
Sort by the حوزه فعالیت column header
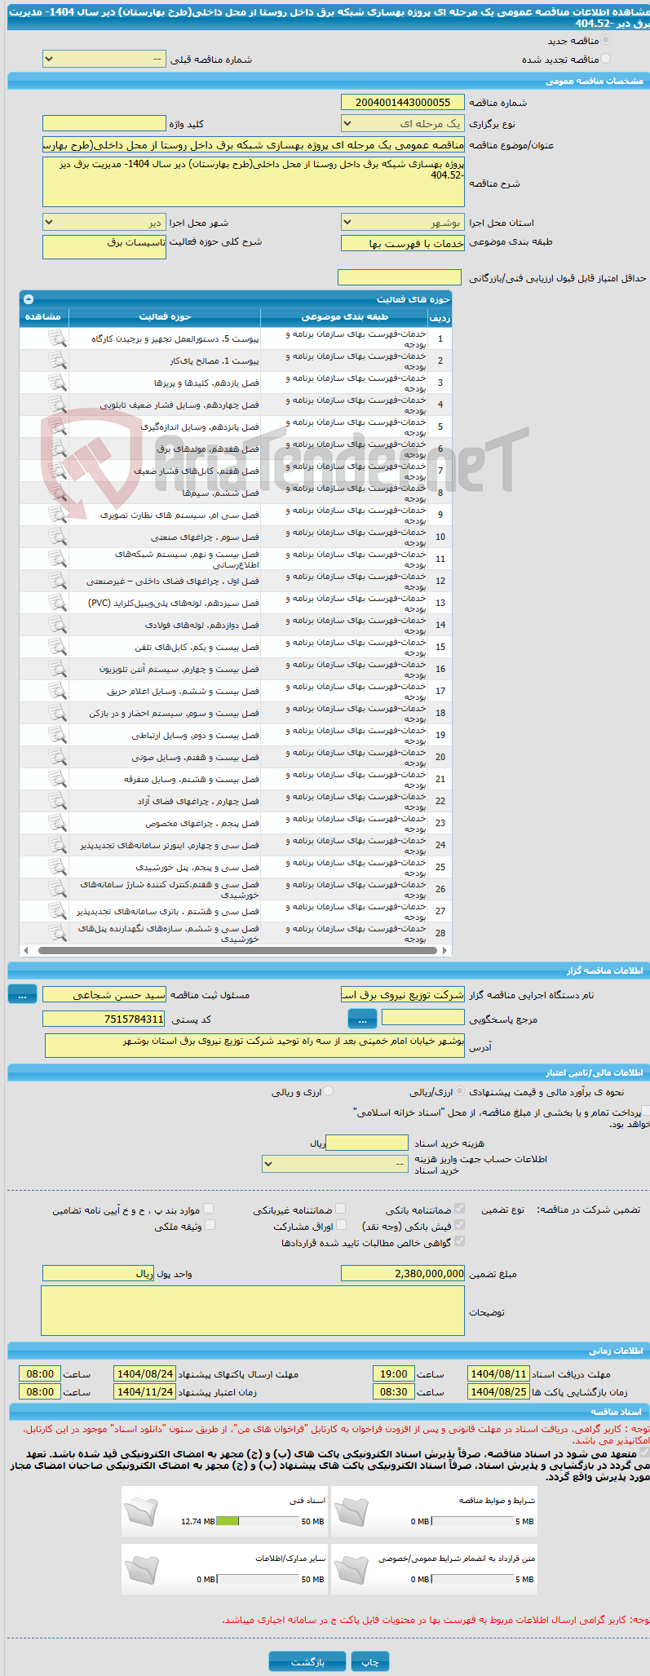[x=165, y=316]
